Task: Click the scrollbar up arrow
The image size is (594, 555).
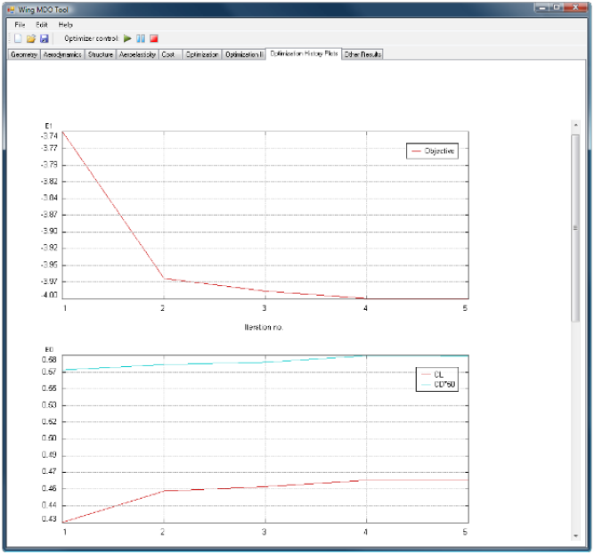Action: [576, 125]
